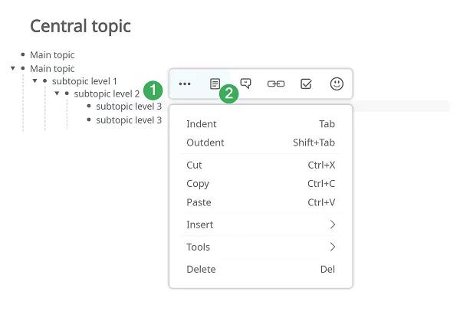460x318 pixels.
Task: Select Copy in the context menu
Action: (261, 184)
